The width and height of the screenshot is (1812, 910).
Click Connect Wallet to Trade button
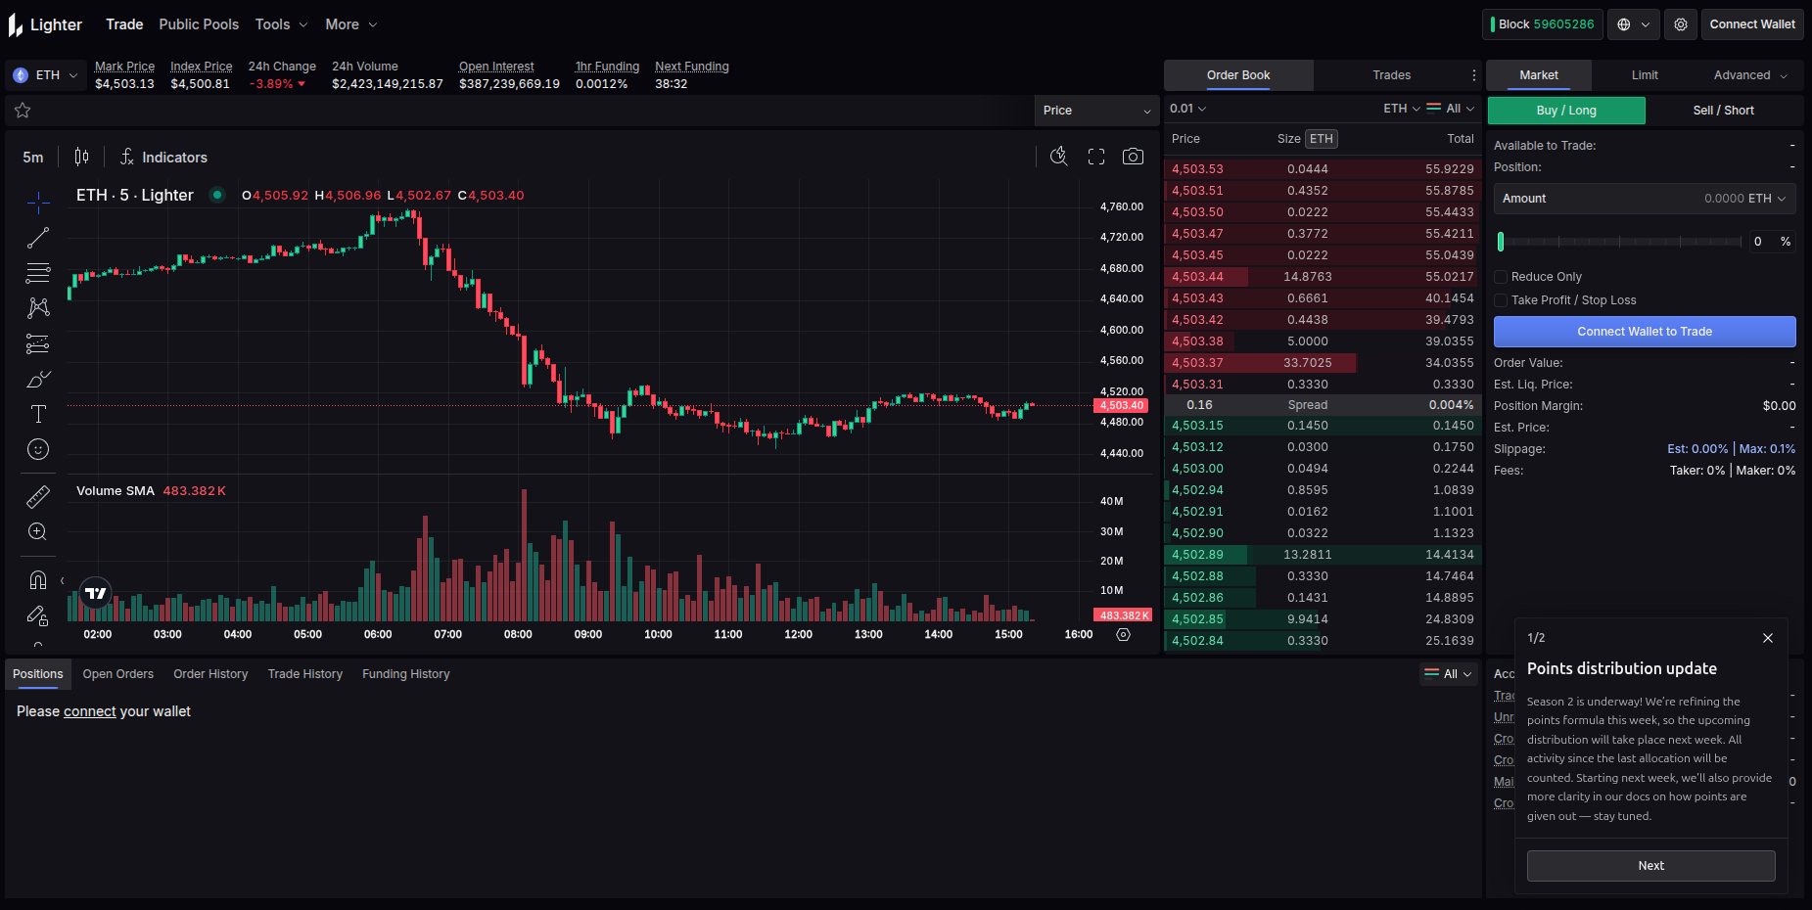tap(1645, 332)
